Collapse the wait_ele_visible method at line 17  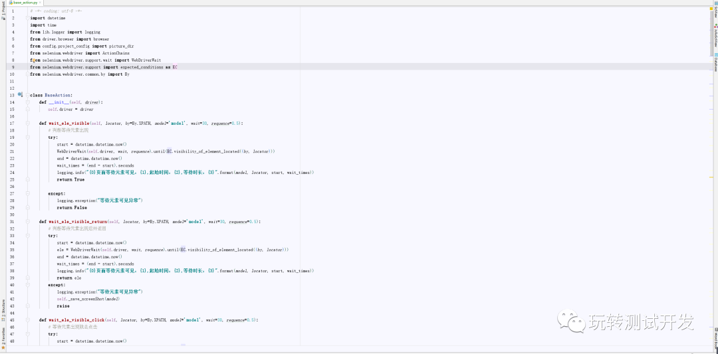coord(27,124)
